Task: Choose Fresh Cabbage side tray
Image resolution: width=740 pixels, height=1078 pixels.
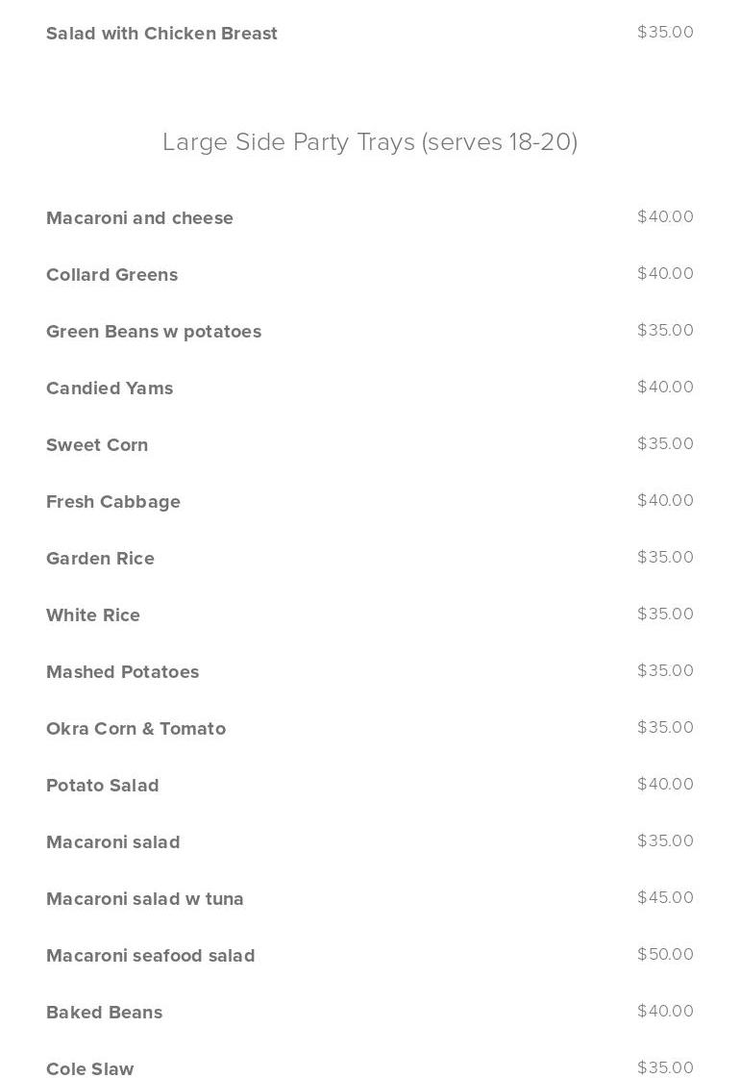Action: [113, 502]
